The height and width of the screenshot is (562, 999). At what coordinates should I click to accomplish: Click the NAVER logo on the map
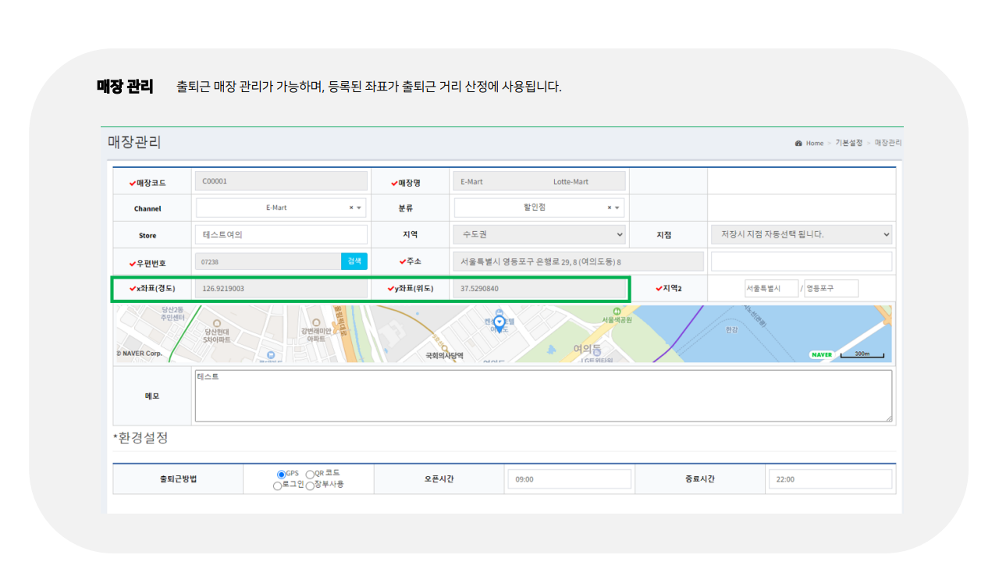tap(821, 354)
